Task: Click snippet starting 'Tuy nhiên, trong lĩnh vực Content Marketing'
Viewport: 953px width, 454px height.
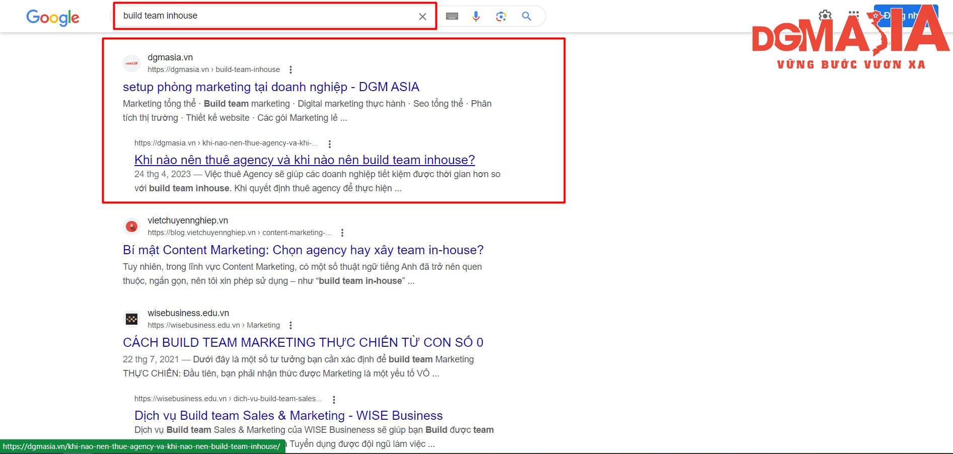Action: click(x=302, y=274)
